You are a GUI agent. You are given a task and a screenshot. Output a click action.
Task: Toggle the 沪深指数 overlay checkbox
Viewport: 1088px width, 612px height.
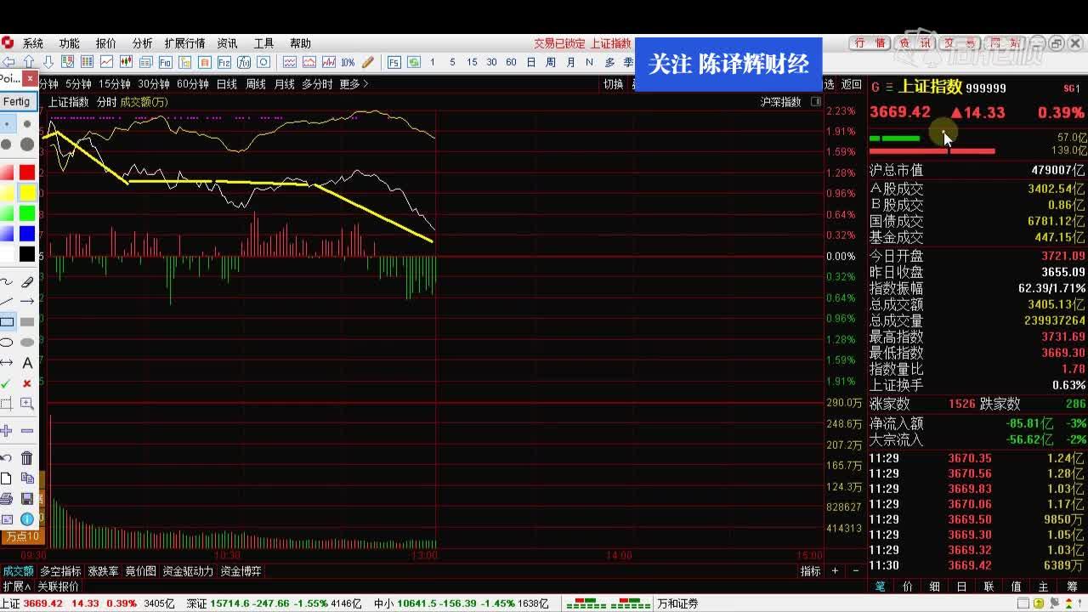(816, 102)
